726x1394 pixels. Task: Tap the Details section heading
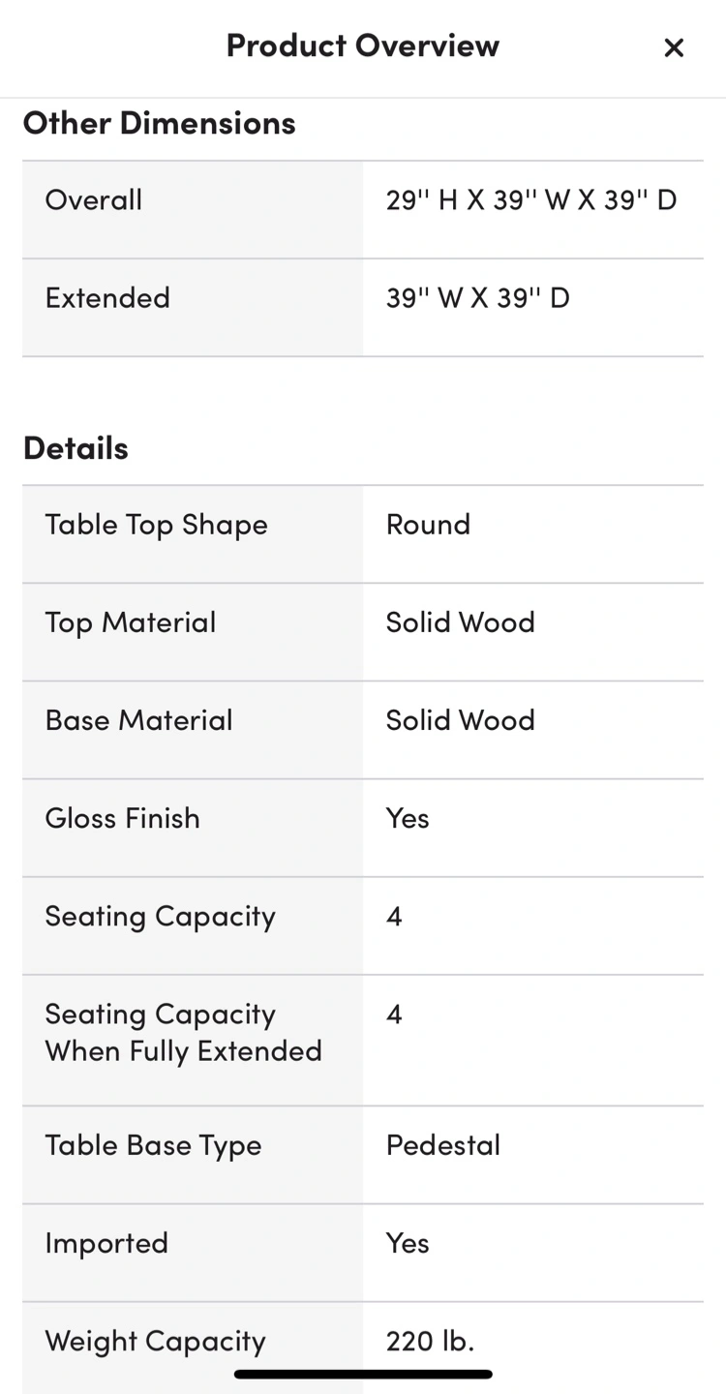pyautogui.click(x=76, y=448)
